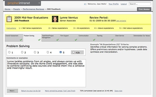Open the Task/Work/Project Management tab
This screenshot has height=97, width=156.
pos(50,38)
